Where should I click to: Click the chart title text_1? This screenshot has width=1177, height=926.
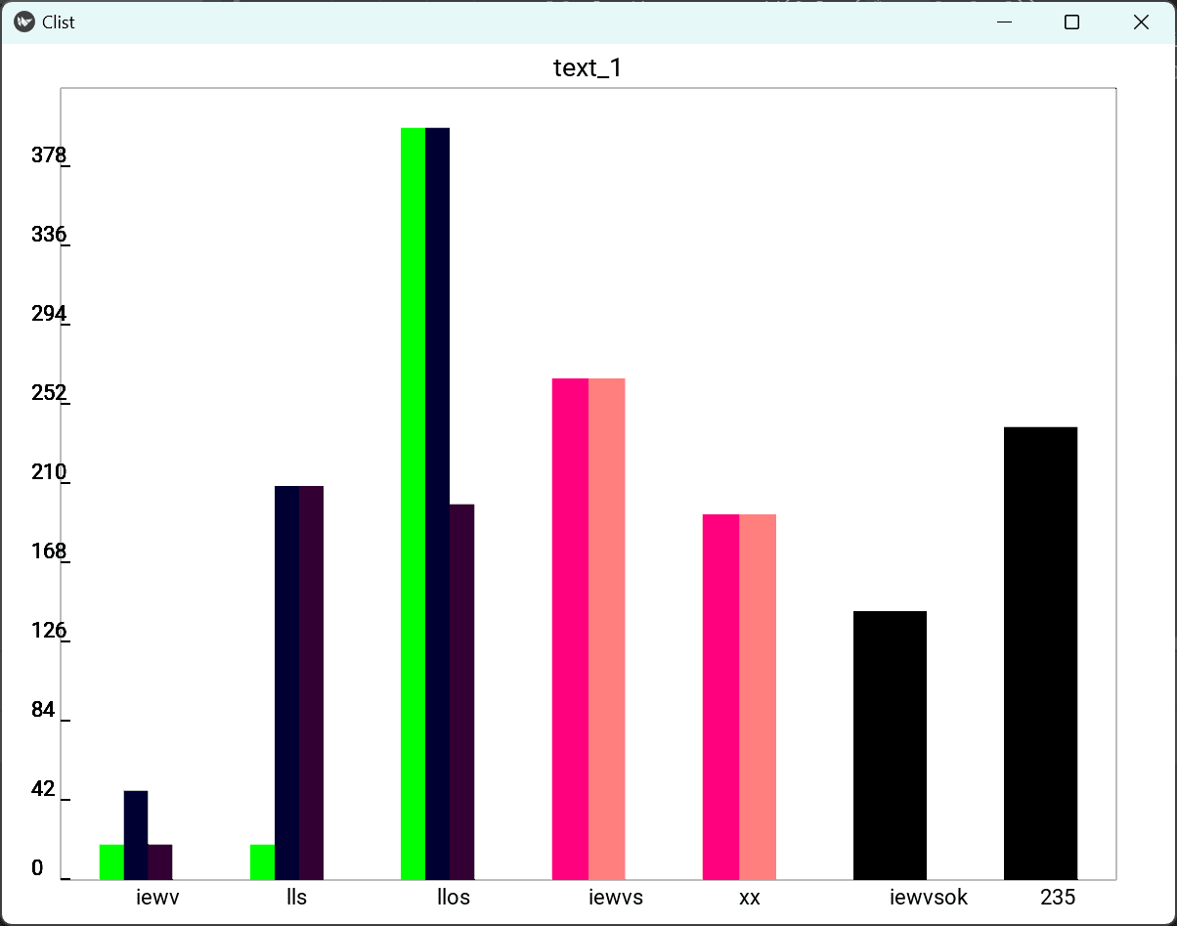coord(588,67)
